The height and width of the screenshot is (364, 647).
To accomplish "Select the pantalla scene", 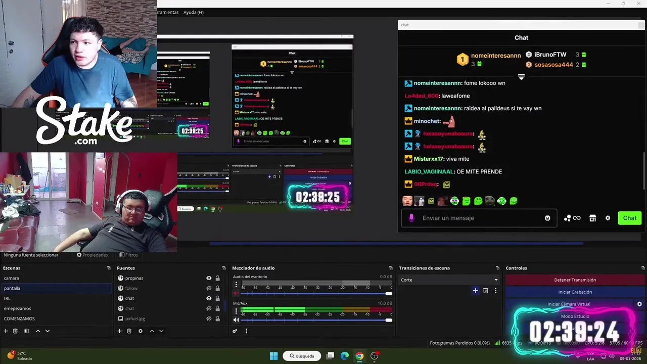I will pos(56,288).
